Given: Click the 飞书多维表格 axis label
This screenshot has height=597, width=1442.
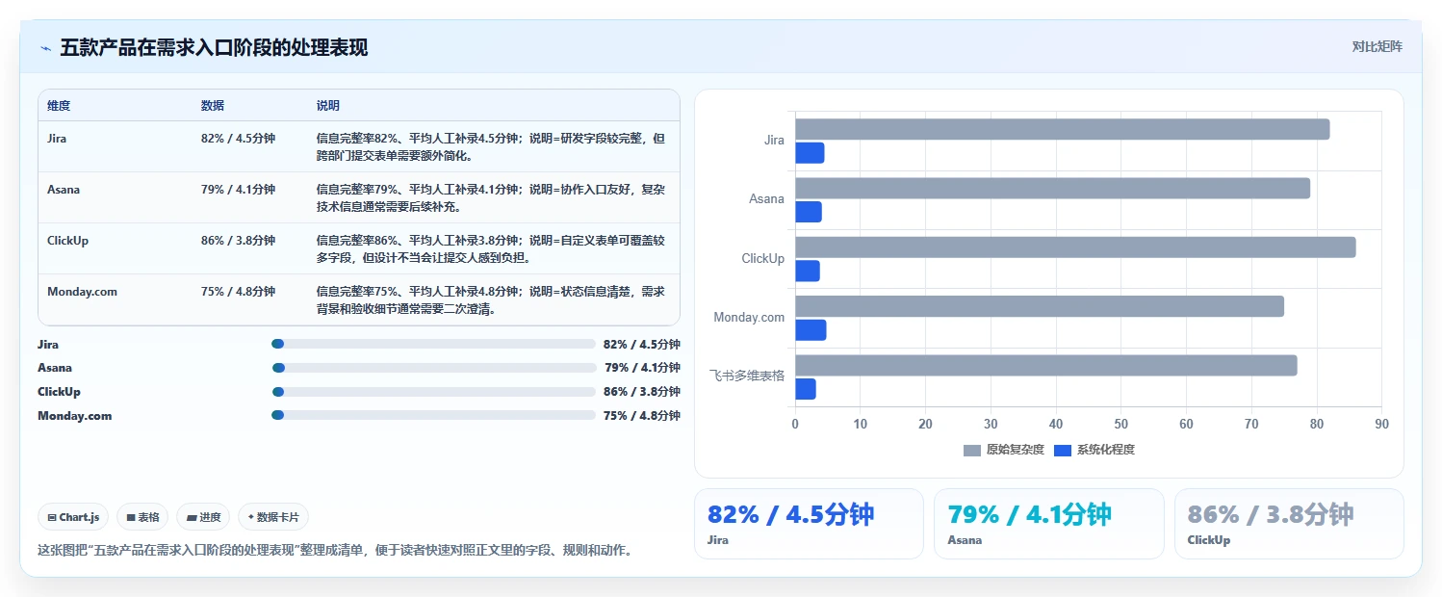Looking at the screenshot, I should click(x=747, y=376).
